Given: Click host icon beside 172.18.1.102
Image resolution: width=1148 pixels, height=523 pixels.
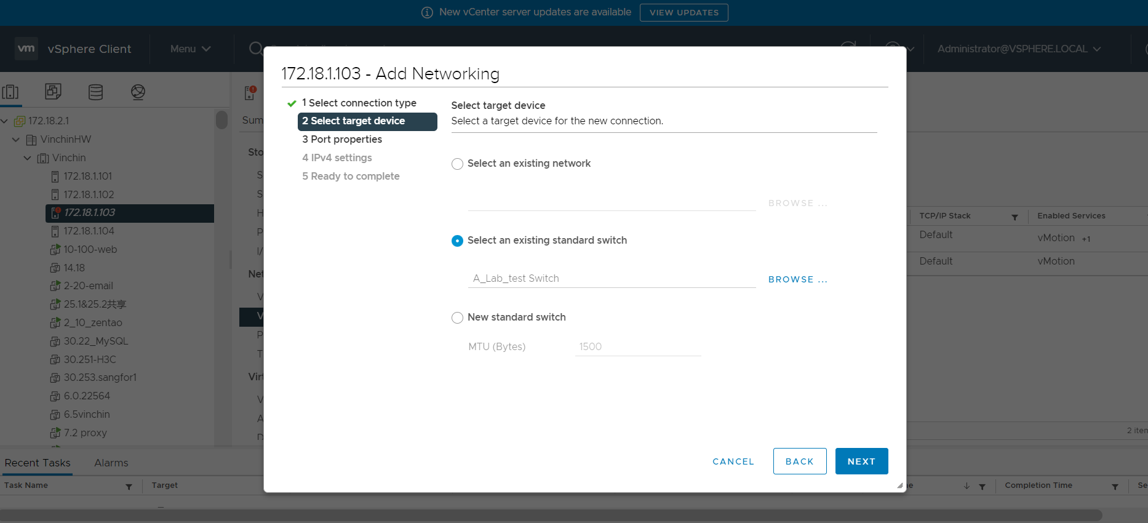Looking at the screenshot, I should (x=55, y=195).
